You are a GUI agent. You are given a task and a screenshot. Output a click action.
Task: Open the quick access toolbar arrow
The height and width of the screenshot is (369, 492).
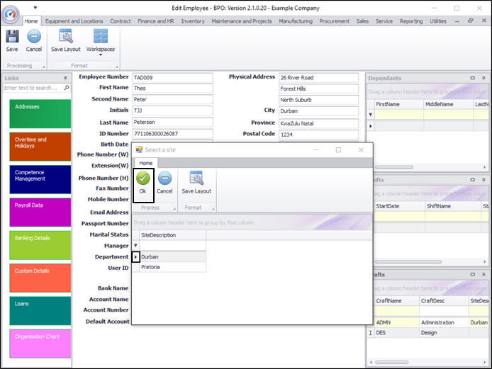[35, 7]
